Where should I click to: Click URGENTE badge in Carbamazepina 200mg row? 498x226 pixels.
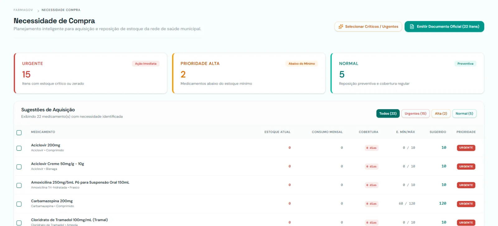466,204
